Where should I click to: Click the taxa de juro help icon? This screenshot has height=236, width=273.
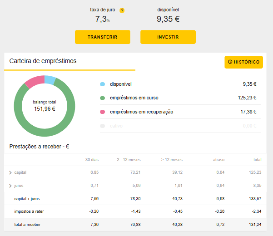(122, 10)
